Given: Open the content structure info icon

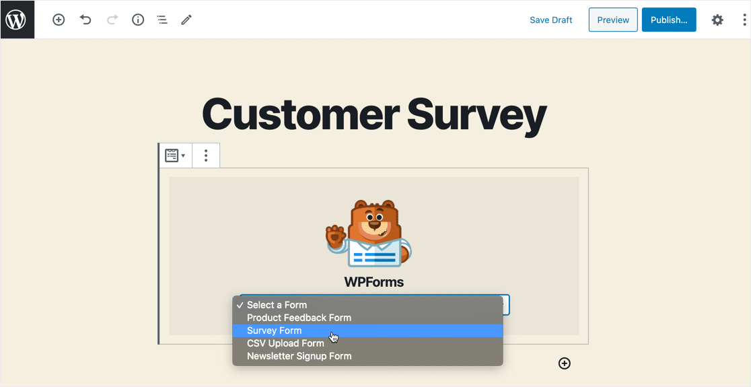Looking at the screenshot, I should pyautogui.click(x=138, y=20).
